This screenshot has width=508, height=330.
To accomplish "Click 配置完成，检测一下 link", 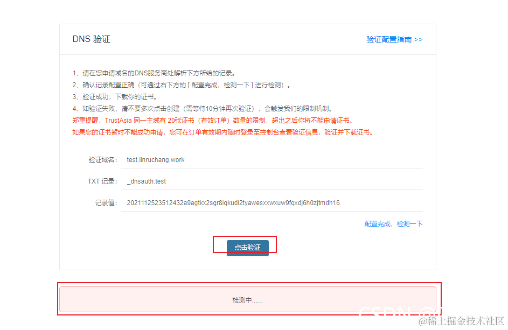I will tap(393, 224).
